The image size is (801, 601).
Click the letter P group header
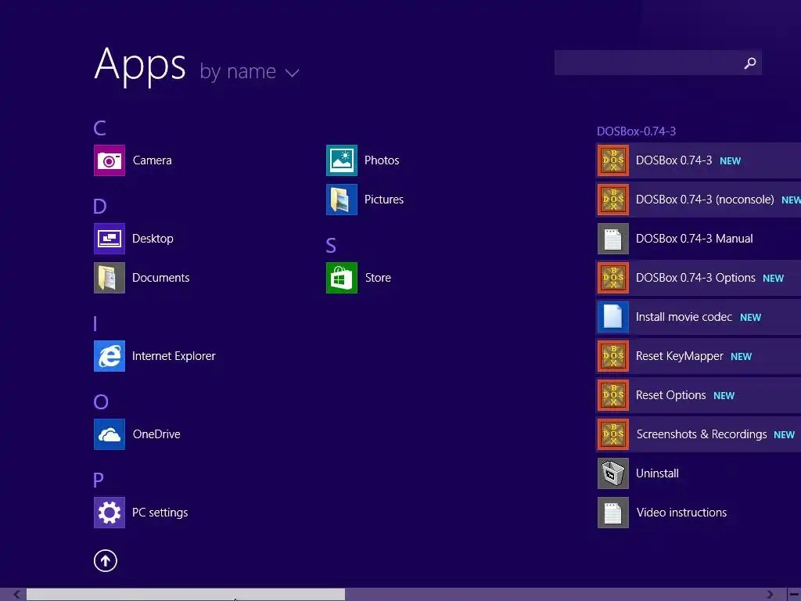tap(99, 480)
